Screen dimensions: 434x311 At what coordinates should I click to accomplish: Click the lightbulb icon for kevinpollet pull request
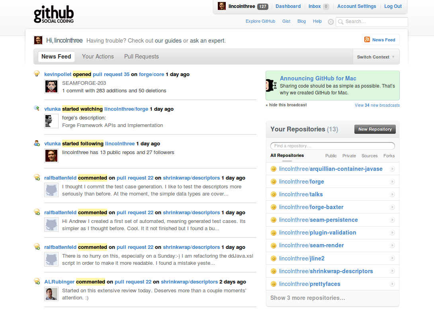point(37,74)
